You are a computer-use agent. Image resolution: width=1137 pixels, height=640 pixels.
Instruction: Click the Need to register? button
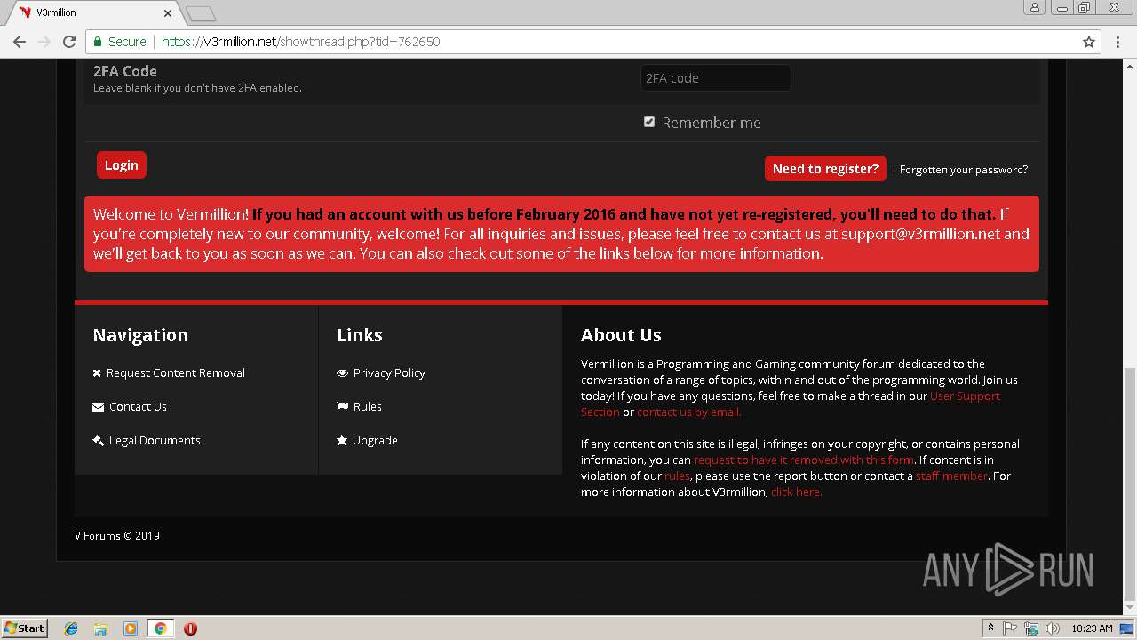825,168
